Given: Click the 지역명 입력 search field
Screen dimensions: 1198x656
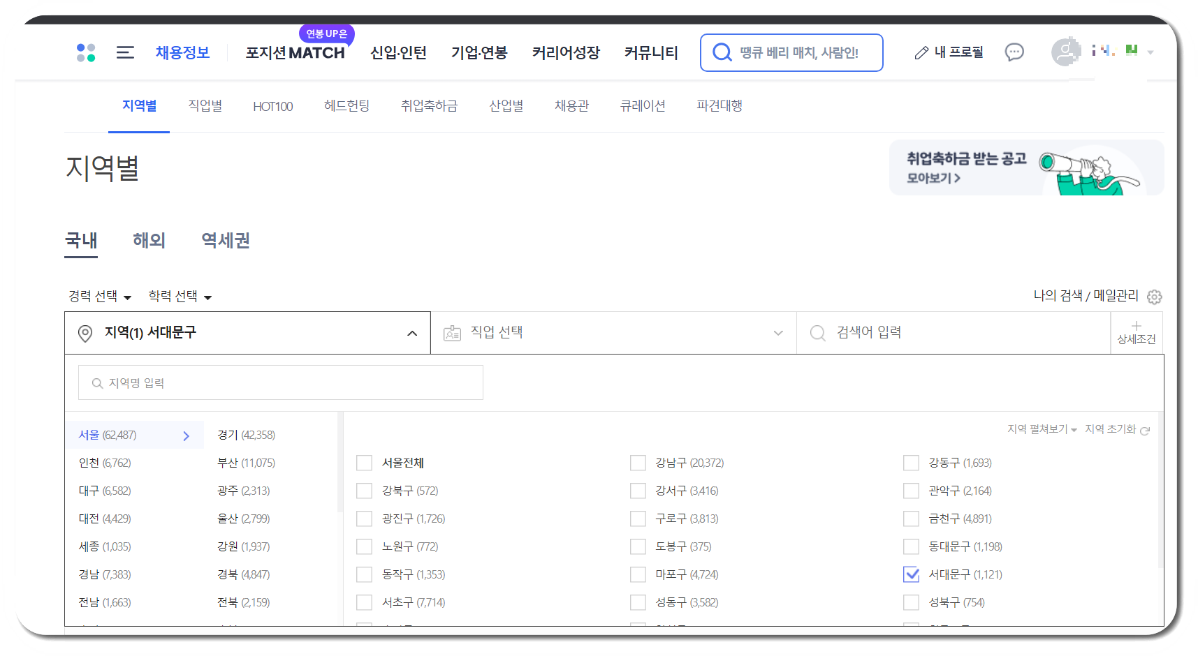Looking at the screenshot, I should click(279, 382).
